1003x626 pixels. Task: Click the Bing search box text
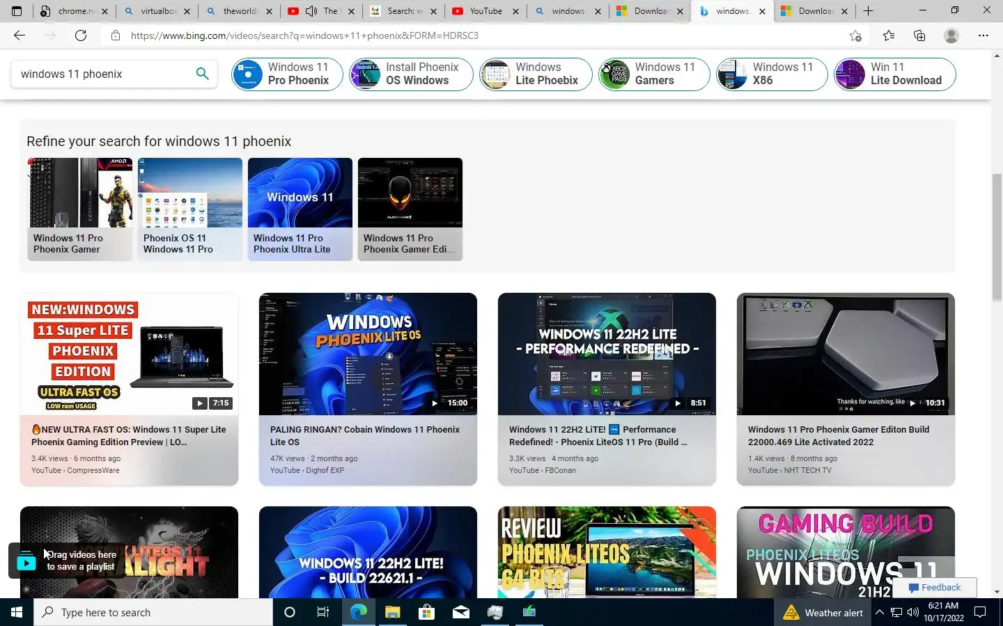pyautogui.click(x=71, y=74)
